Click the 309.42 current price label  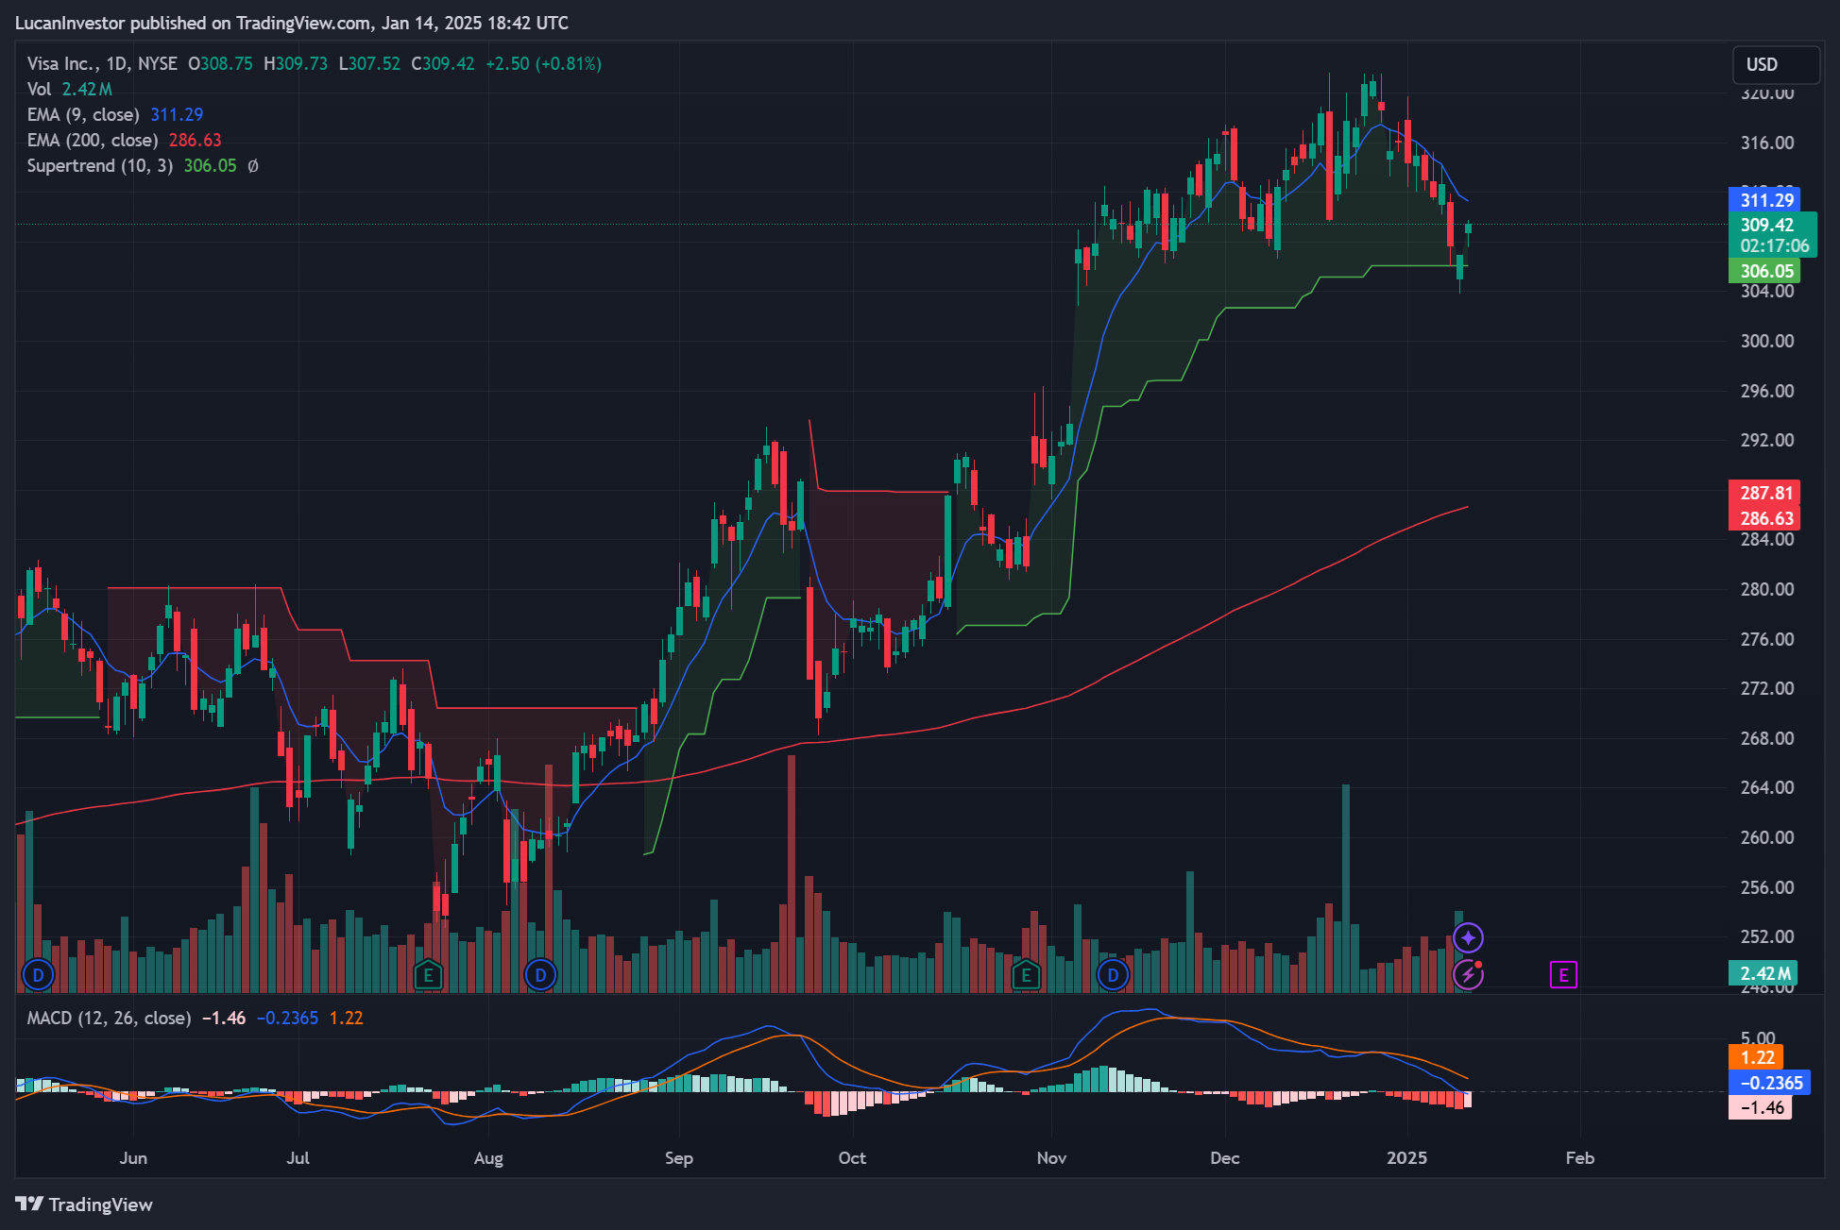coord(1772,225)
